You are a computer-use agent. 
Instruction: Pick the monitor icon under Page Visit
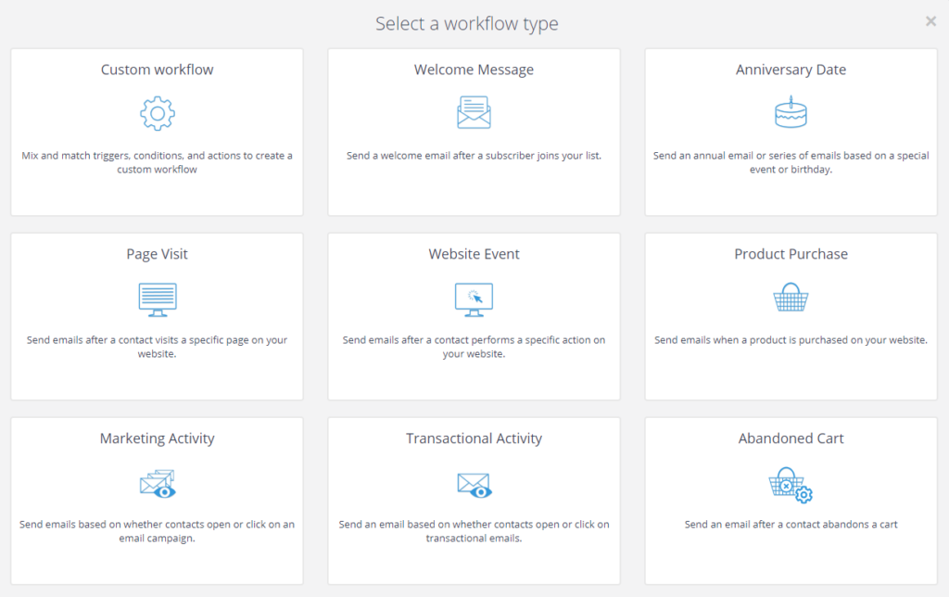(x=158, y=299)
